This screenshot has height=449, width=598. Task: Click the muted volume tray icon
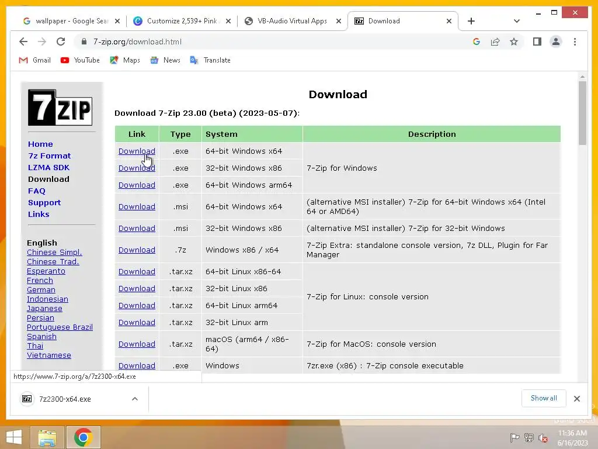(543, 438)
